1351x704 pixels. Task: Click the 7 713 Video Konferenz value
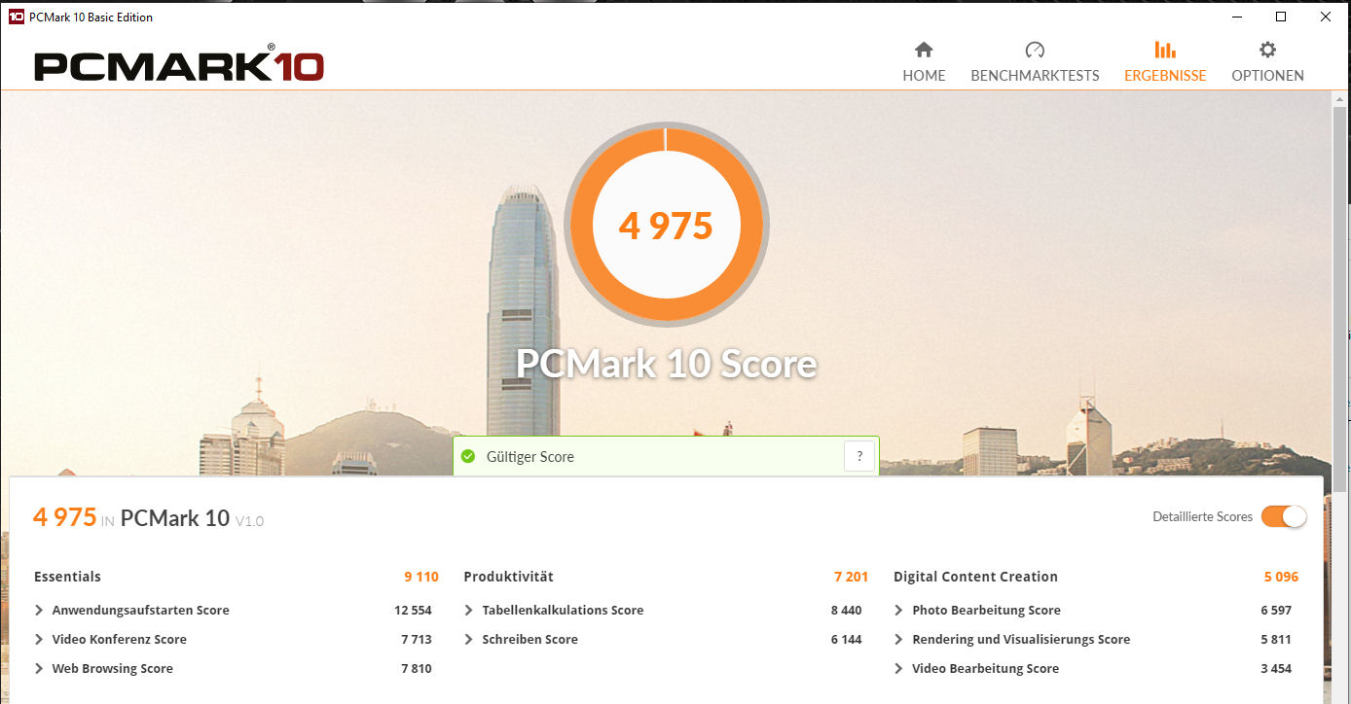click(417, 640)
